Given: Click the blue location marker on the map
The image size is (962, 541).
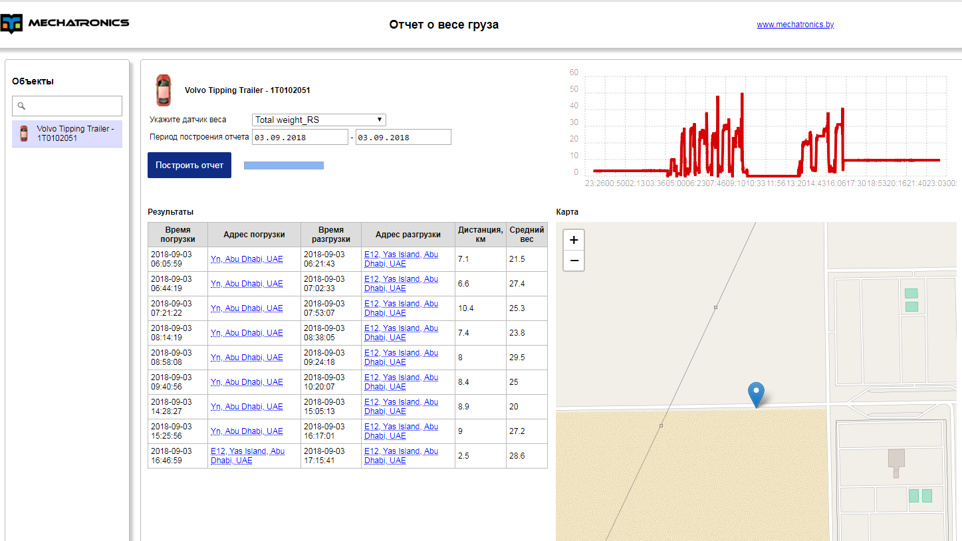Looking at the screenshot, I should pyautogui.click(x=755, y=393).
